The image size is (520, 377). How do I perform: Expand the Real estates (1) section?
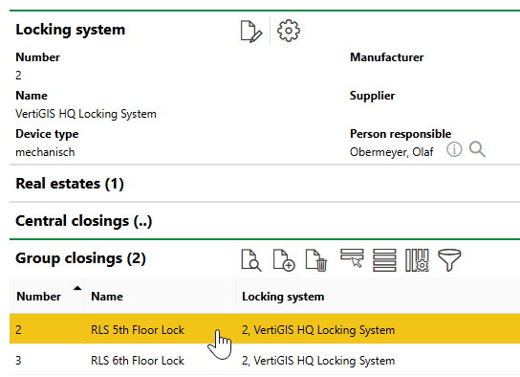point(70,184)
